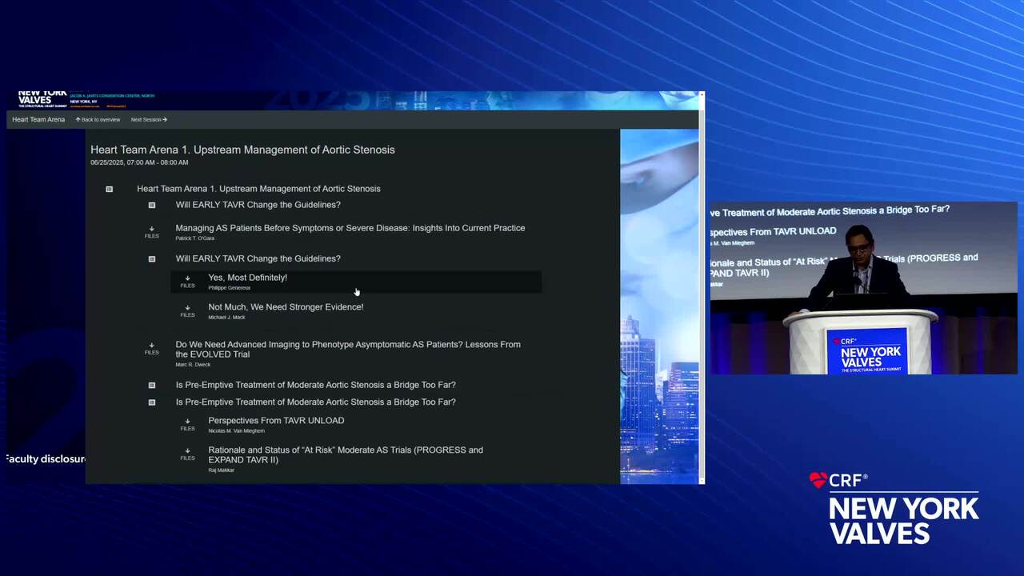Click session icon for Will EARLY TAVR above Managing AS
The width and height of the screenshot is (1024, 576).
[x=152, y=205]
